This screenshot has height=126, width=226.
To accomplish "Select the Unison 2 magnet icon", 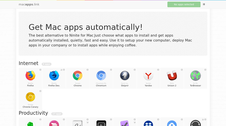I will pyautogui.click(x=172, y=76).
